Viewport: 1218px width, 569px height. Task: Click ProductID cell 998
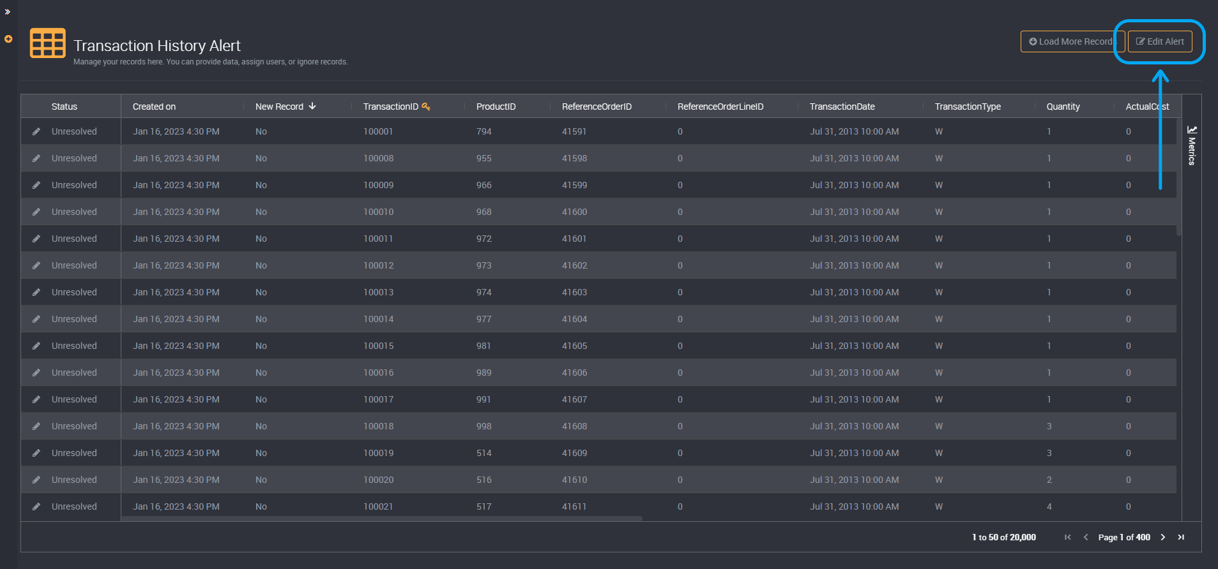tap(484, 426)
